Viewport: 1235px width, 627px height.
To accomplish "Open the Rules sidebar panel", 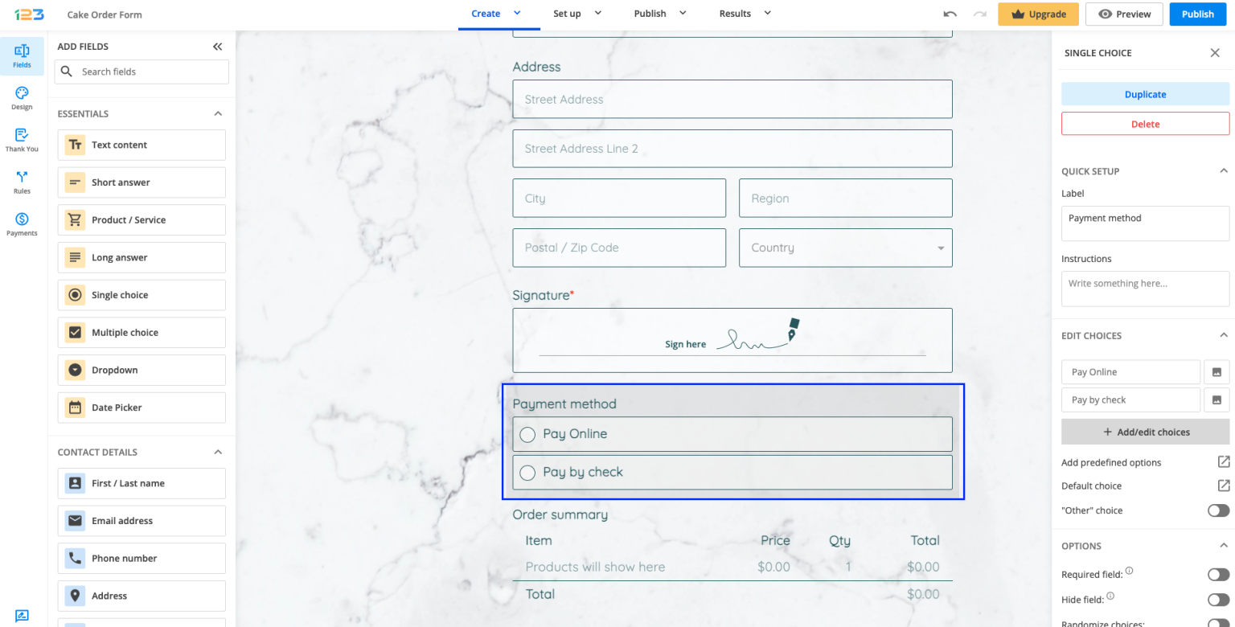I will tap(22, 182).
